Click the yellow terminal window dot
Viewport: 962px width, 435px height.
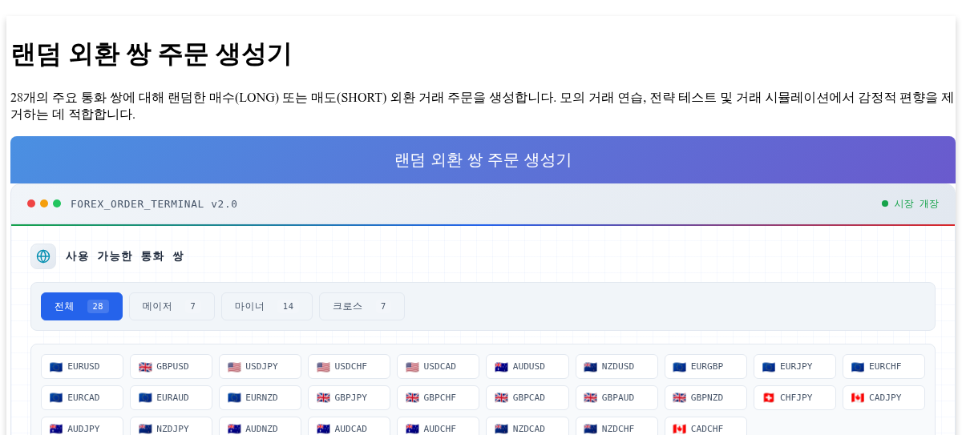click(x=44, y=203)
